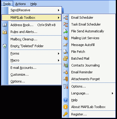Image resolution: width=117 pixels, height=119 pixels.
Task: Expand the Language submenu arrow
Action: pos(113,93)
